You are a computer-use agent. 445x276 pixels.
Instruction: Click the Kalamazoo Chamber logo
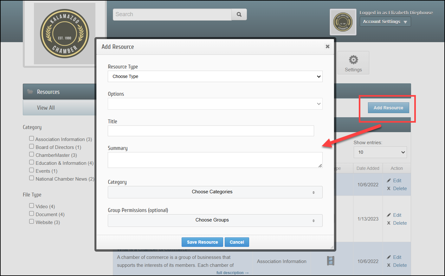[x=65, y=34]
